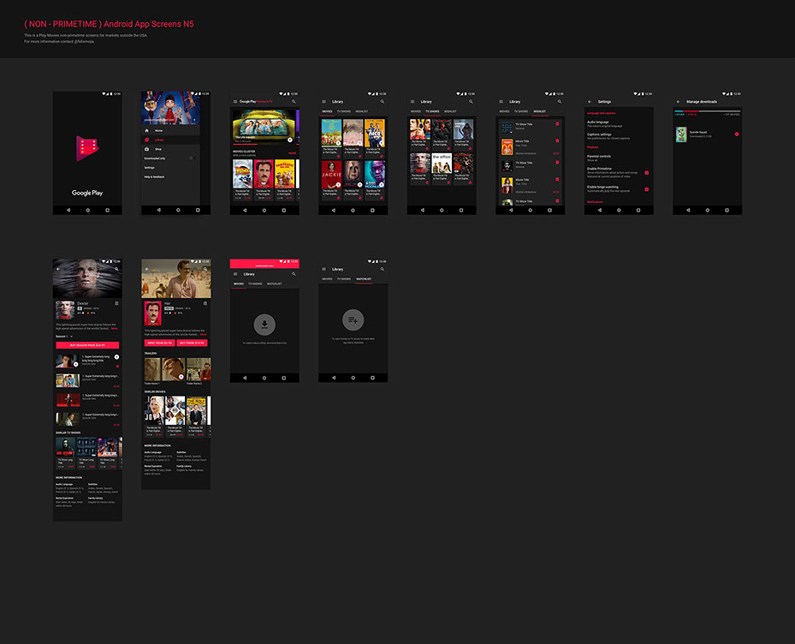Uncheck the Enable Primetime checkbox
The height and width of the screenshot is (644, 795).
646,171
